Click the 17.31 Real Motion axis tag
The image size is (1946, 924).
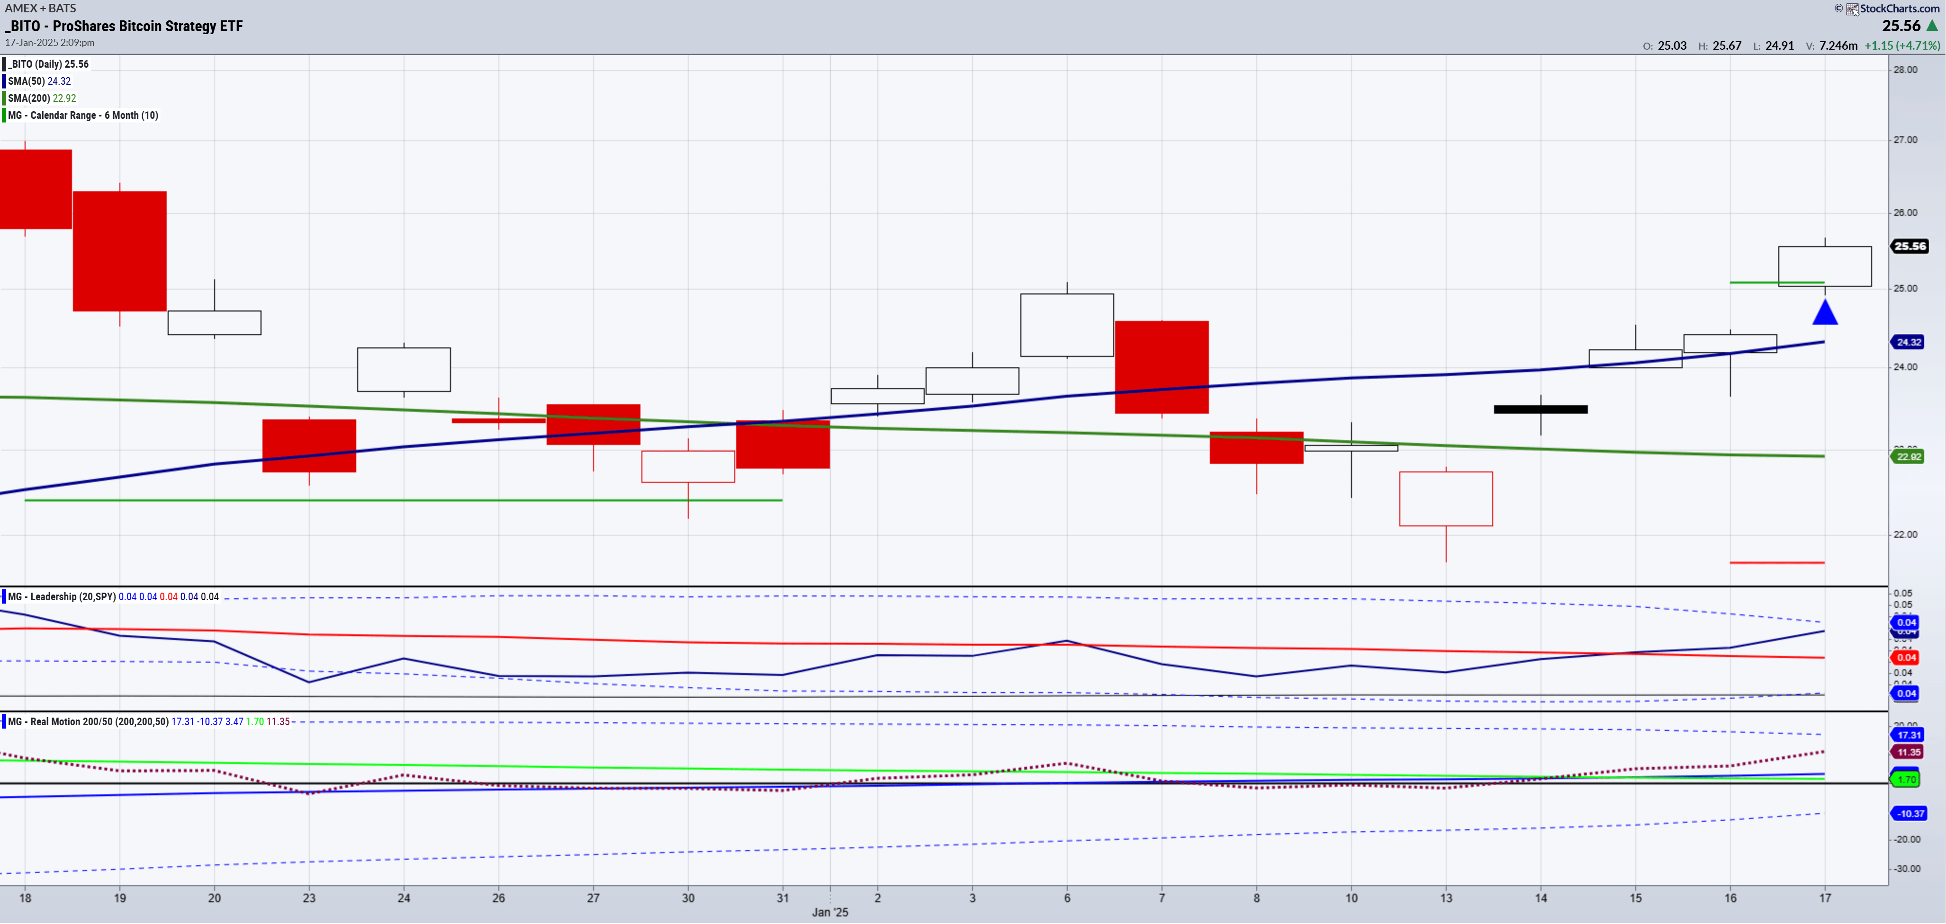click(x=1908, y=735)
